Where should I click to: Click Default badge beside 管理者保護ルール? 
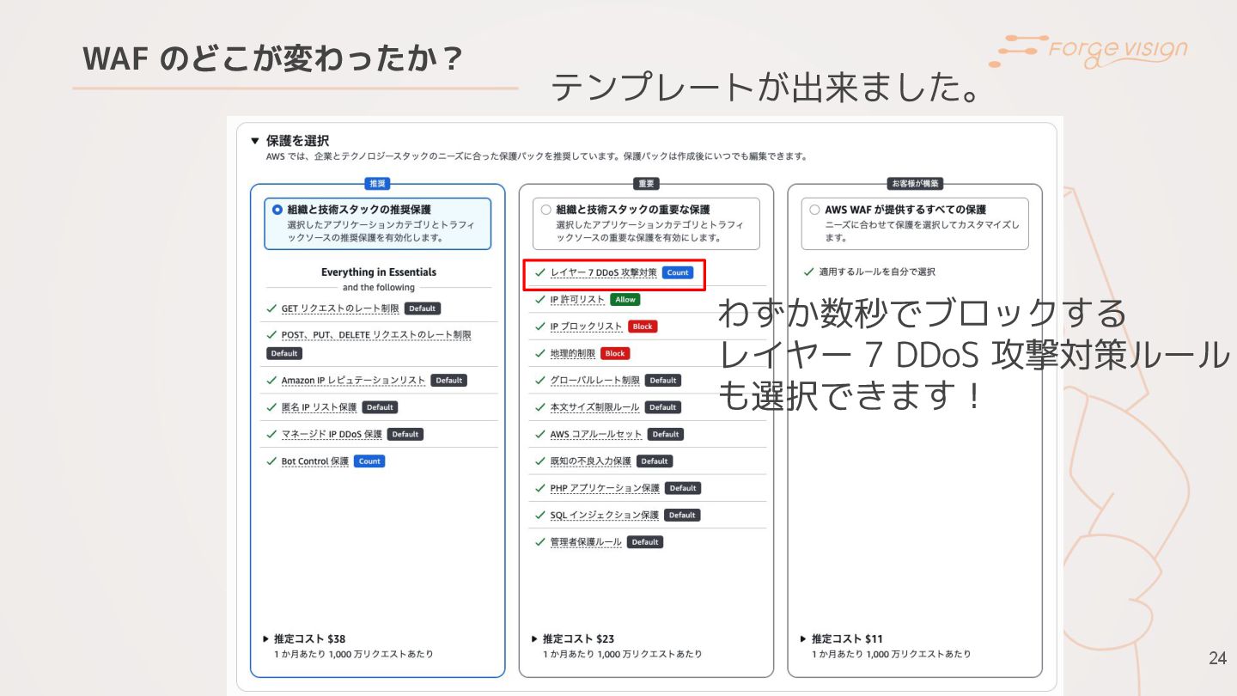645,542
